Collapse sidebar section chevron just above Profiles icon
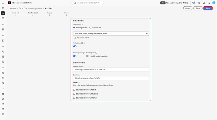 (3, 47)
